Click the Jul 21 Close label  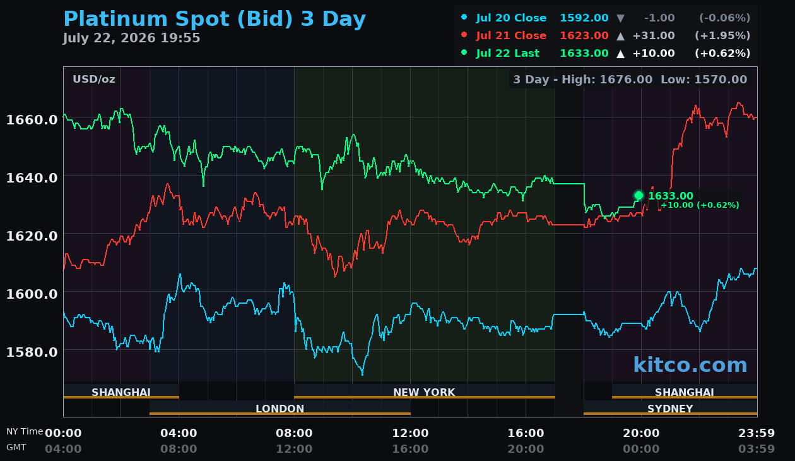511,36
